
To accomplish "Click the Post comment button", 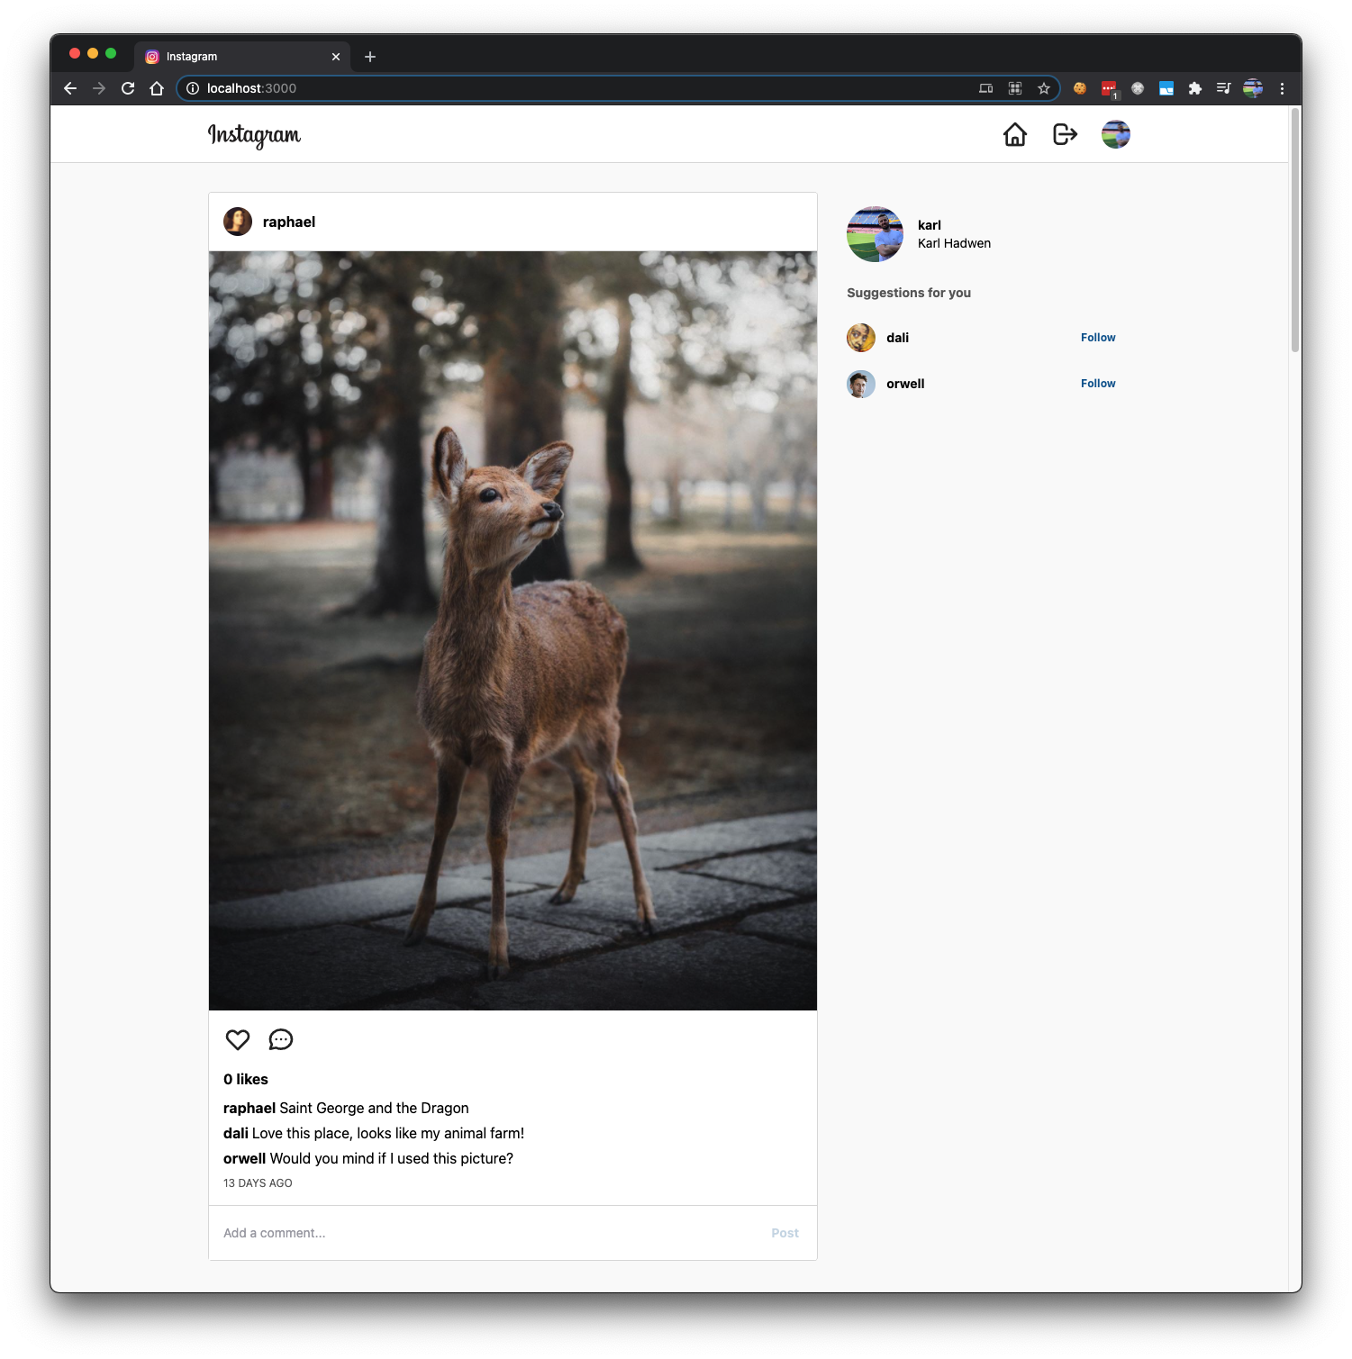I will (x=785, y=1233).
